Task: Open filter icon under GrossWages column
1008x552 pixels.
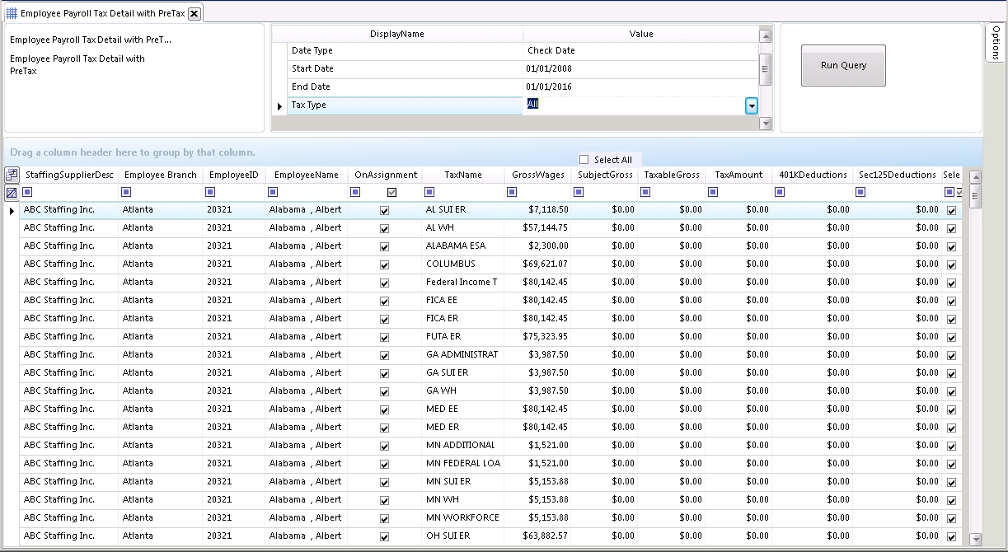Action: [512, 192]
